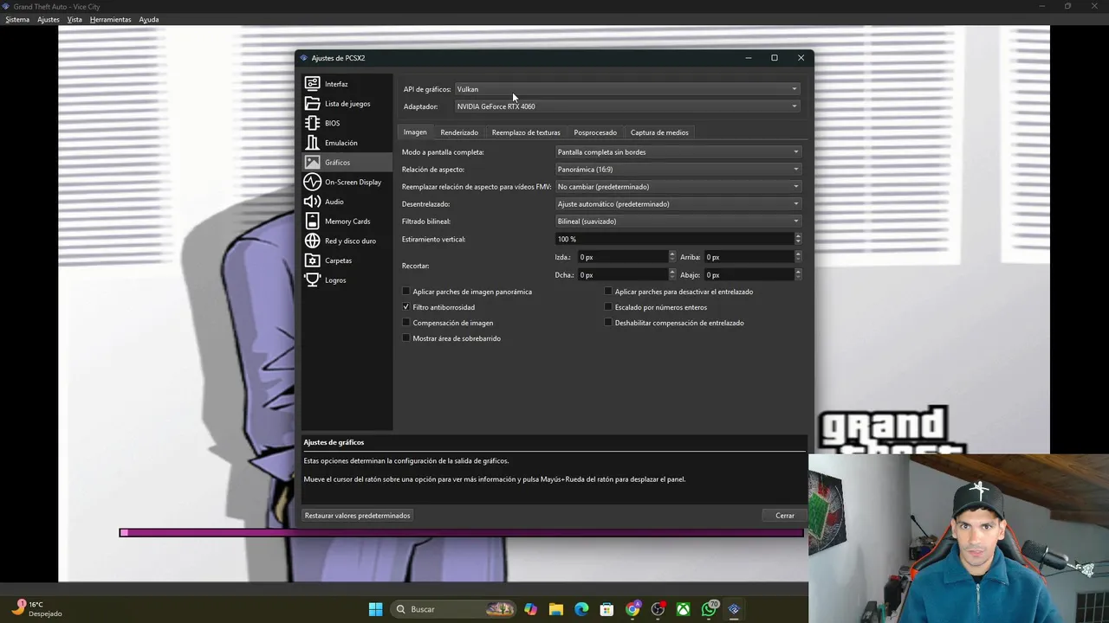1109x623 pixels.
Task: Switch to the Renderizado tab
Action: 459,132
